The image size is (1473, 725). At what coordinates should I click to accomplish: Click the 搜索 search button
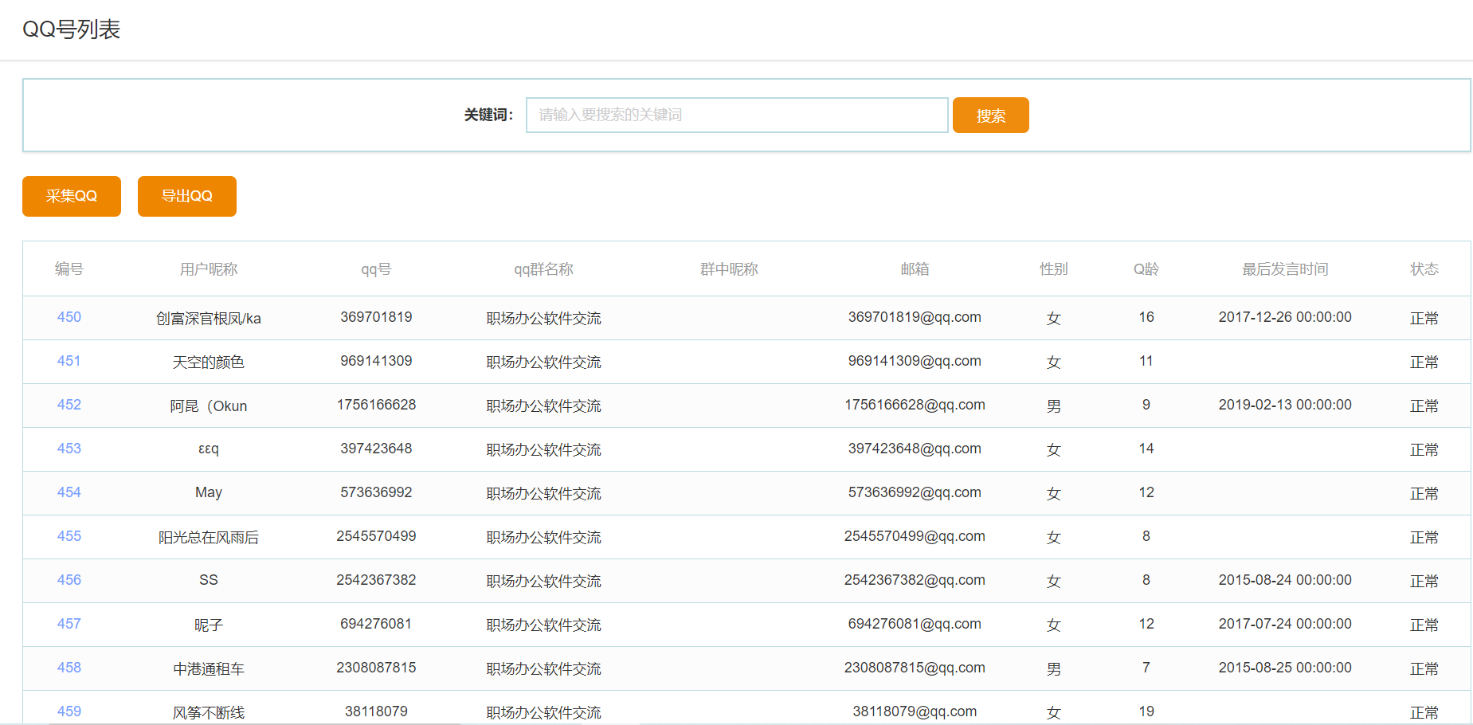(x=990, y=115)
